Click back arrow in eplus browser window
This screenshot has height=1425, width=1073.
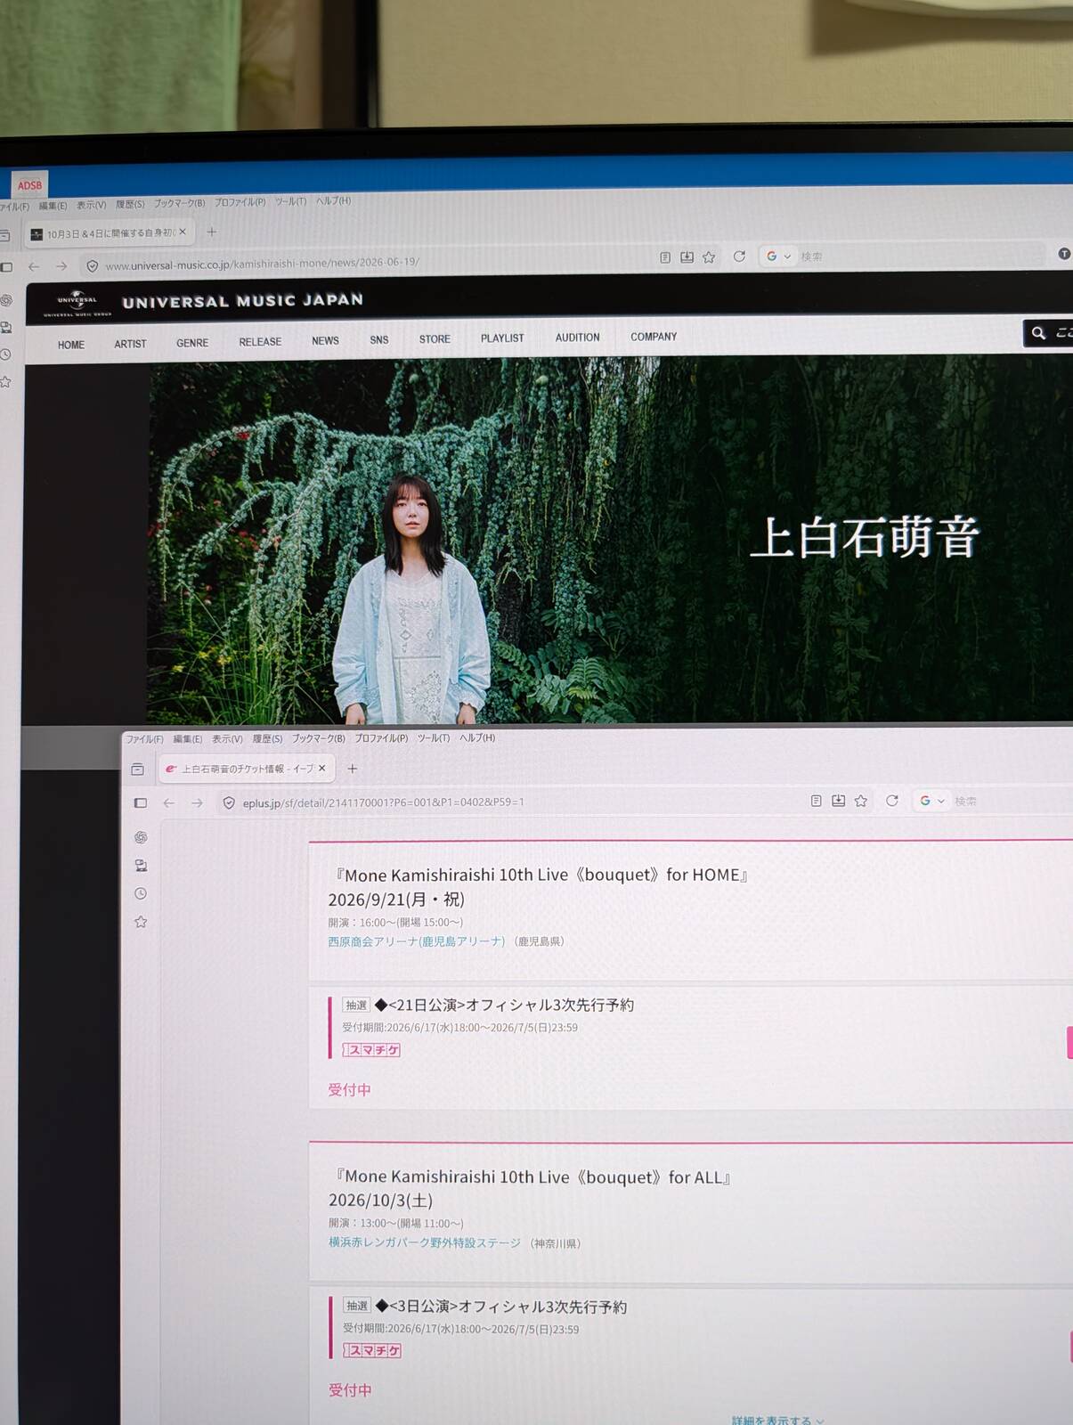(169, 802)
